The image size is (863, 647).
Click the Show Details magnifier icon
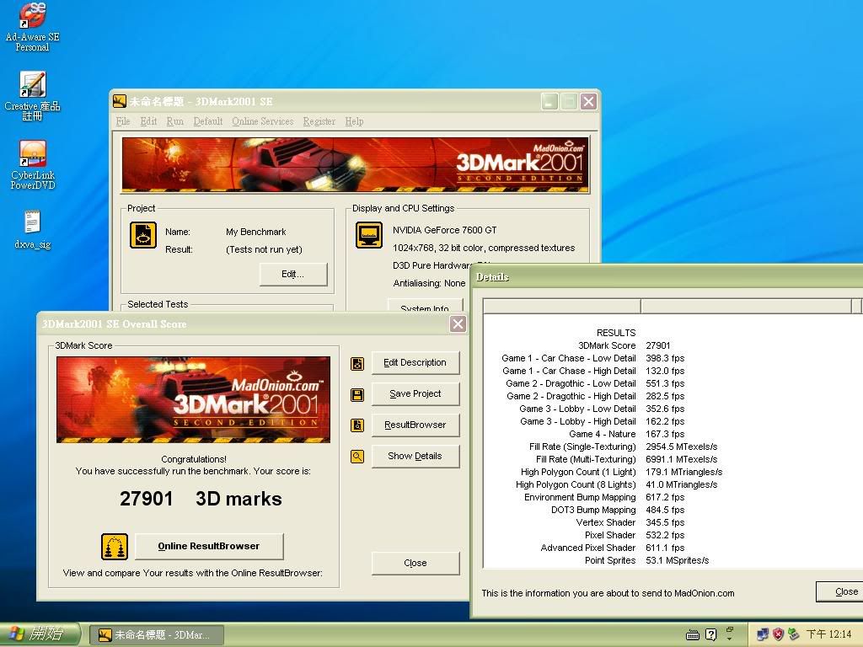pyautogui.click(x=357, y=457)
